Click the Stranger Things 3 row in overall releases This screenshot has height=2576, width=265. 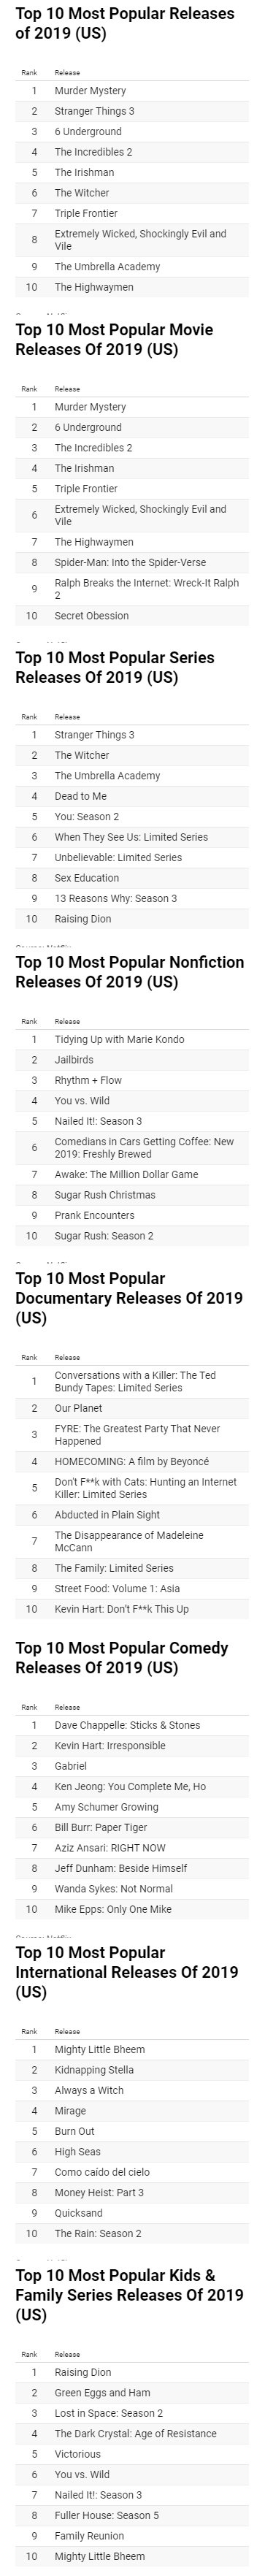132,111
